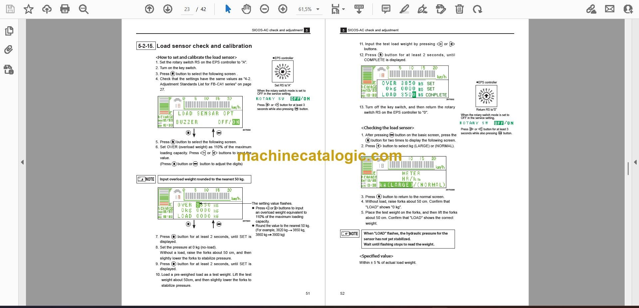639x308 pixels.
Task: Zoom out with the minus button
Action: (265, 9)
